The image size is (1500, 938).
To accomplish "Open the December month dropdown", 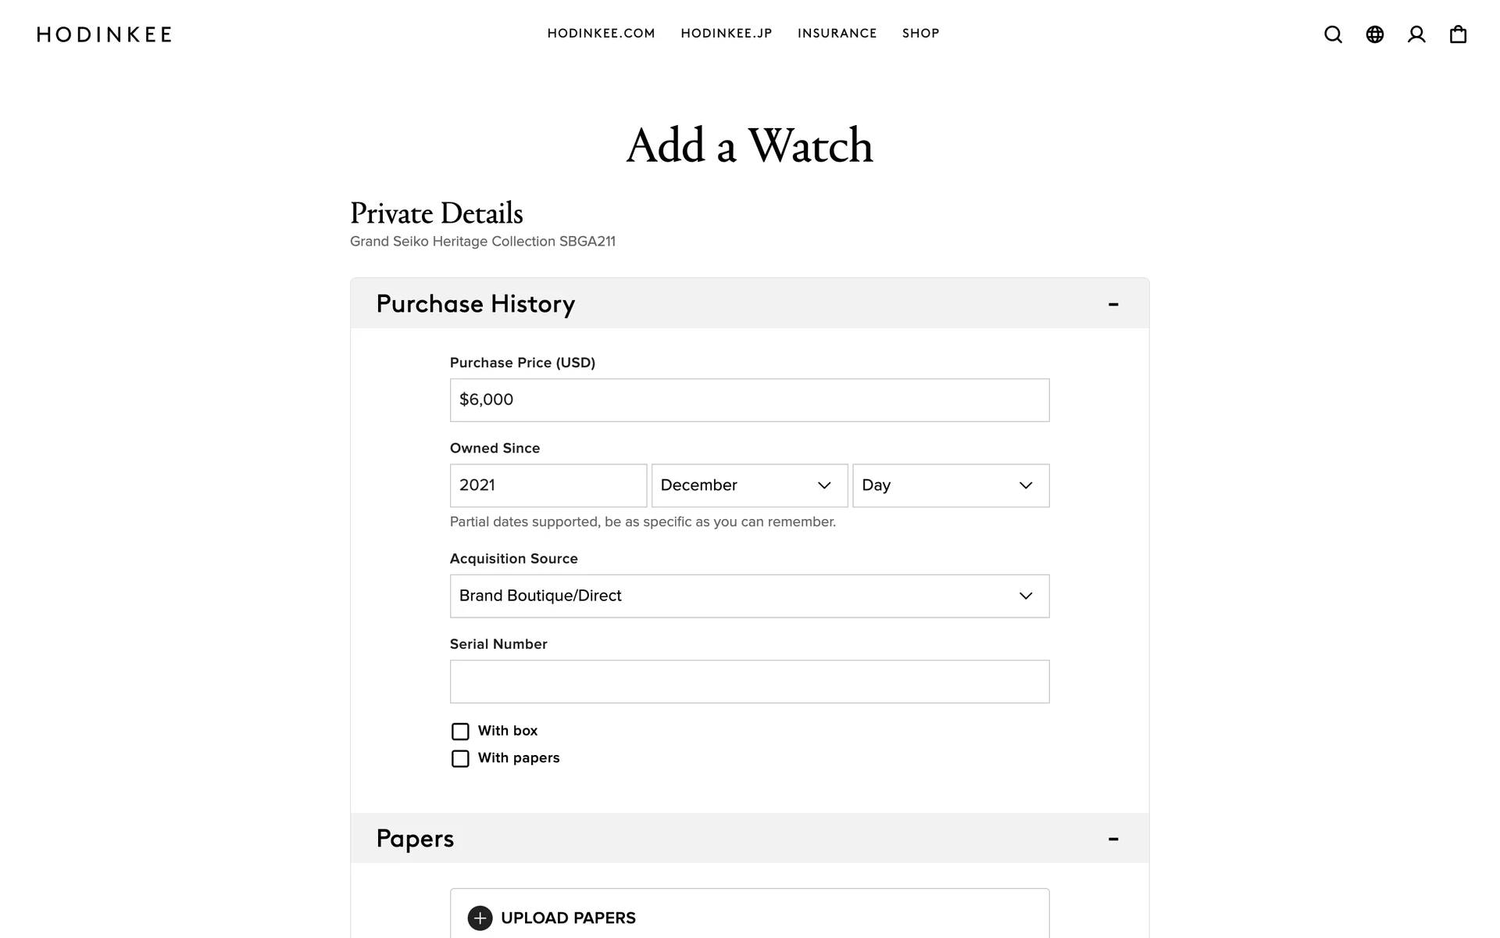I will coord(749,485).
